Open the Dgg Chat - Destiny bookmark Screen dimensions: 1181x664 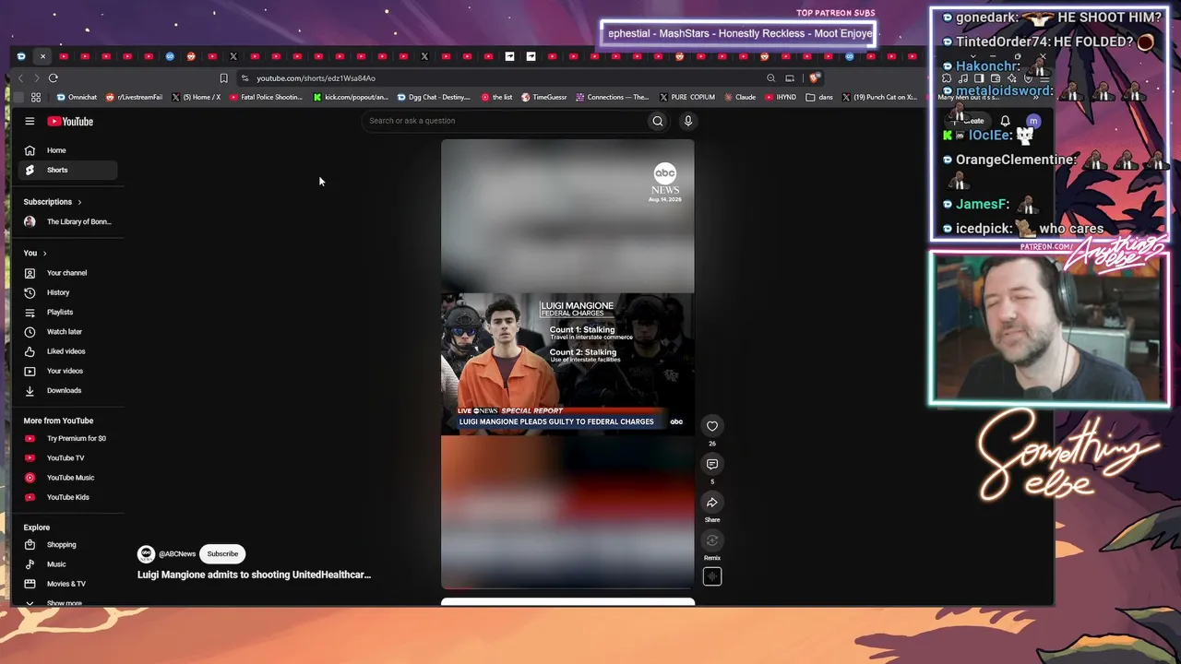pyautogui.click(x=434, y=97)
